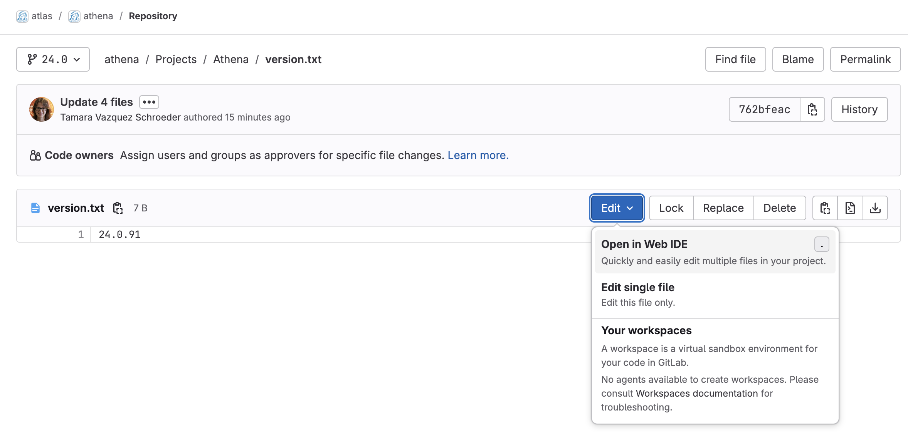Click line number 1
The width and height of the screenshot is (908, 439).
point(81,235)
